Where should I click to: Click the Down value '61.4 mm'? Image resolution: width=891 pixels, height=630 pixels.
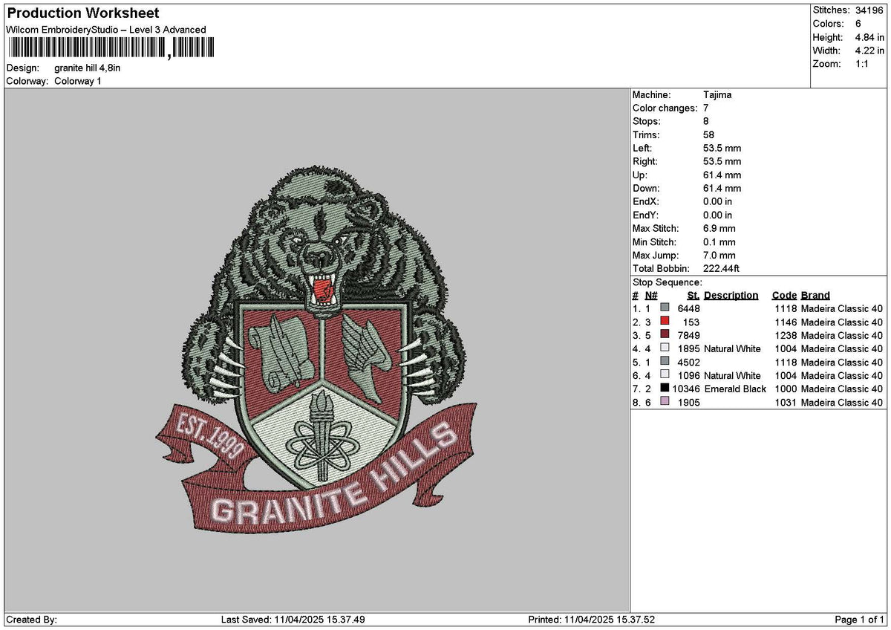point(722,189)
